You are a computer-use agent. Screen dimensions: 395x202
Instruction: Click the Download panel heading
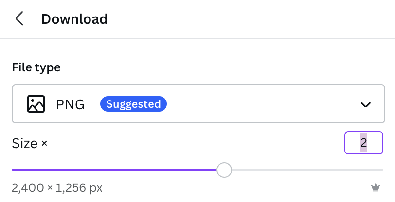(74, 19)
